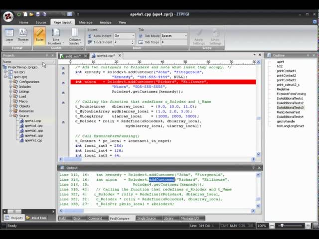Jump to DoAdditionalTests3 in Outline
This screenshot has height=239, width=319.
[290, 108]
